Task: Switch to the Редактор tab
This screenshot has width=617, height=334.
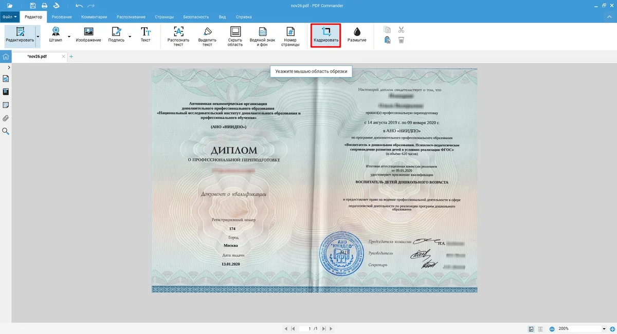Action: (x=33, y=17)
